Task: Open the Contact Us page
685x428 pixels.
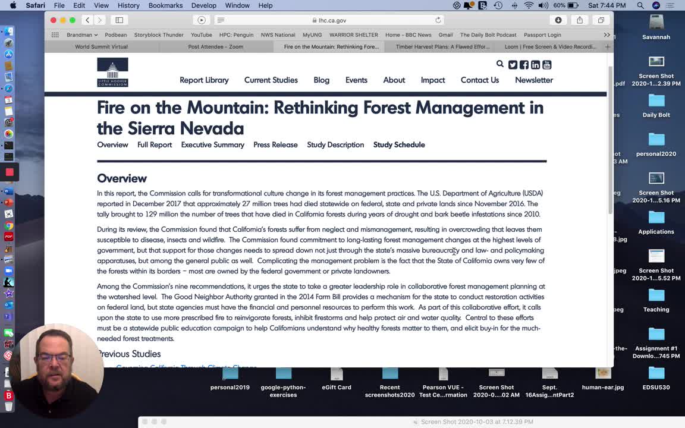Action: [x=480, y=80]
